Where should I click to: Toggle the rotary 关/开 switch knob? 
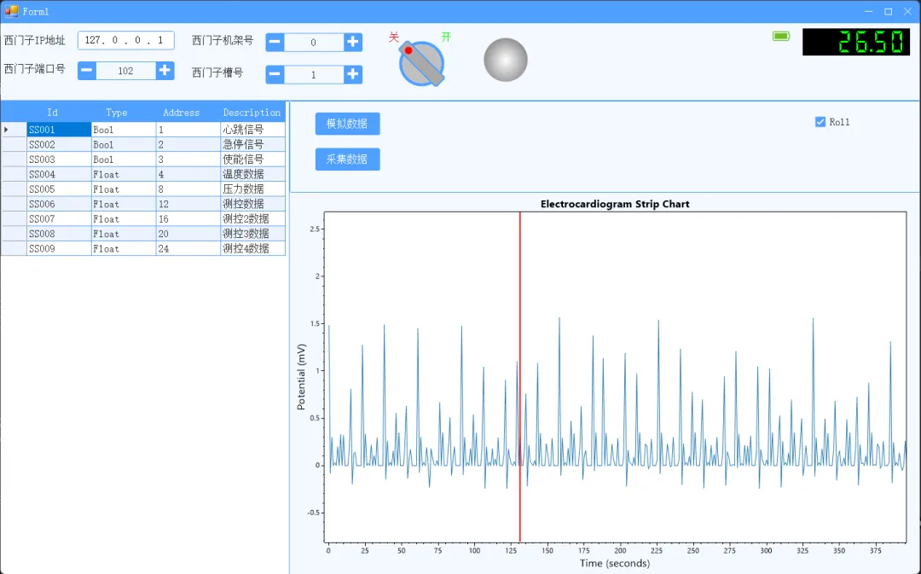[422, 63]
